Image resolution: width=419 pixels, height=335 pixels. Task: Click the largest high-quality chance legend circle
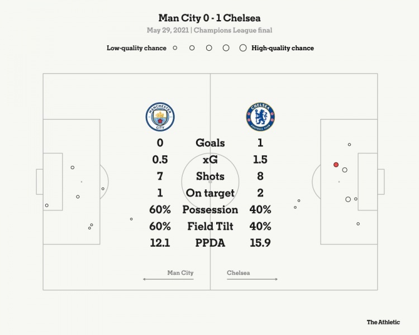click(243, 48)
